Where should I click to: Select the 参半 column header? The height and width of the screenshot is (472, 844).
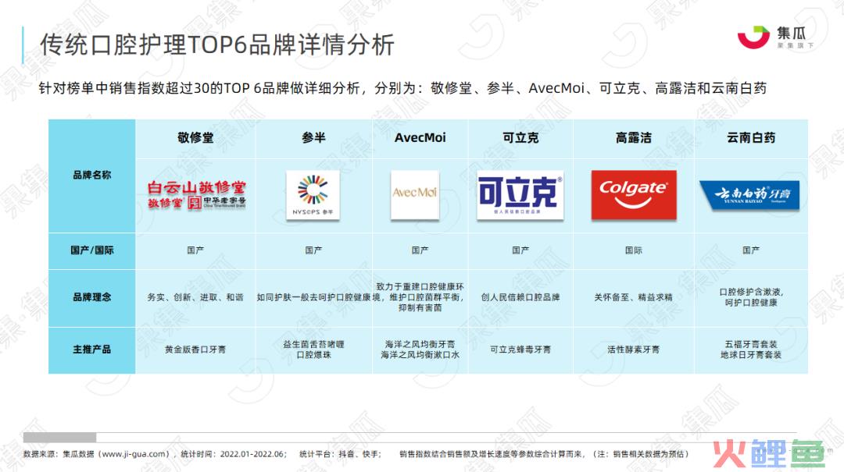(314, 137)
